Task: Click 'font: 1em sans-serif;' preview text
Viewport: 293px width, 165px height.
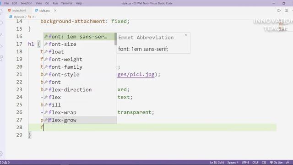Action: pos(143,49)
